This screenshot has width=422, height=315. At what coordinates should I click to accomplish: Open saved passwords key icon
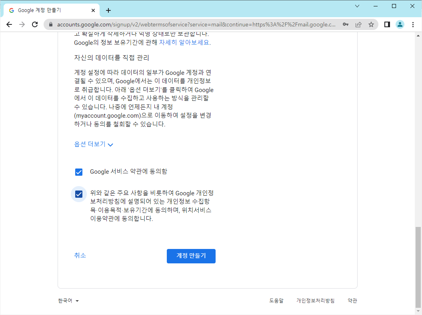346,24
